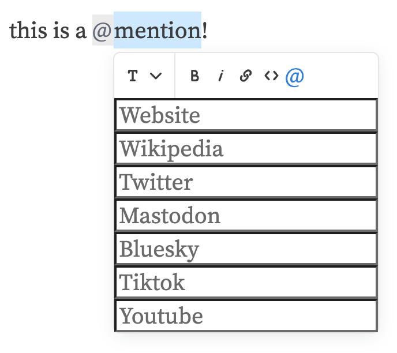Click the standalone word "is" in the sentence
Viewport: 397px width, 353px height.
click(x=62, y=30)
